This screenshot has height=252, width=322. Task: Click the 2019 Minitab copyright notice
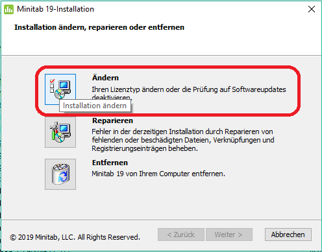(75, 237)
